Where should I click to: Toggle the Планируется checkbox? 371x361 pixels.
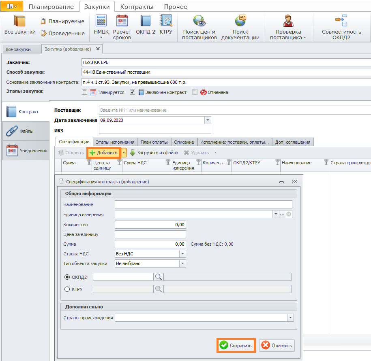coord(84,92)
